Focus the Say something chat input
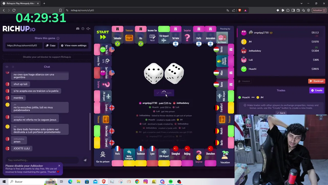Viewport: 328px width, 185px height. [x=42, y=160]
